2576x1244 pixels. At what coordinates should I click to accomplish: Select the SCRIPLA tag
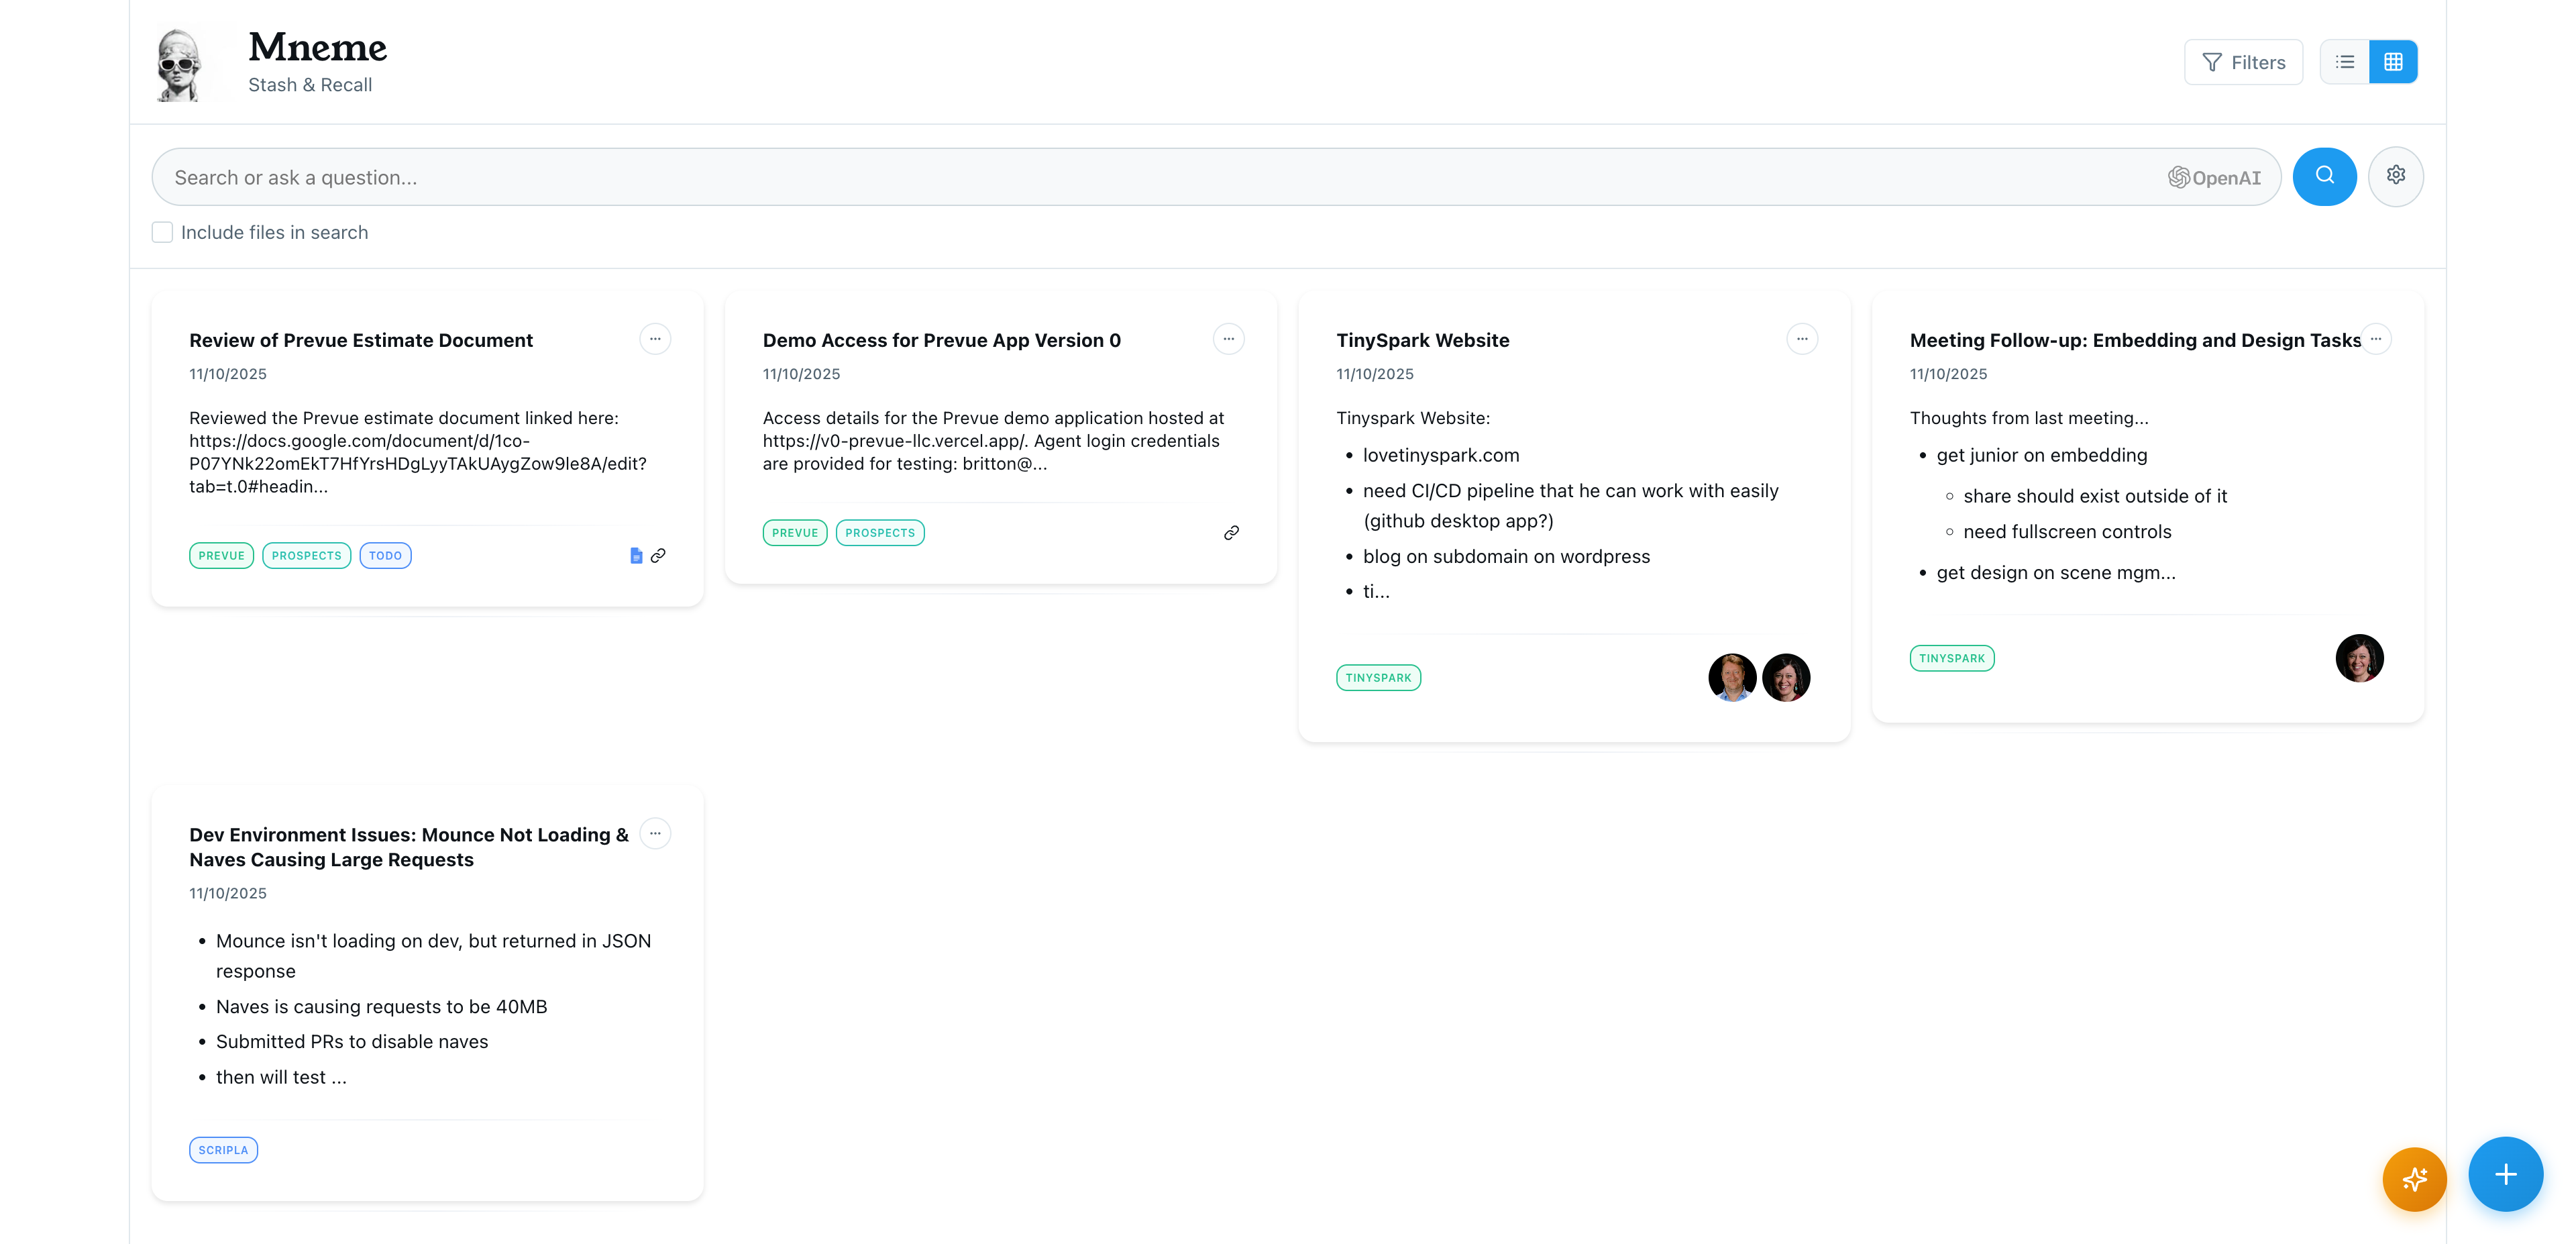point(223,1150)
